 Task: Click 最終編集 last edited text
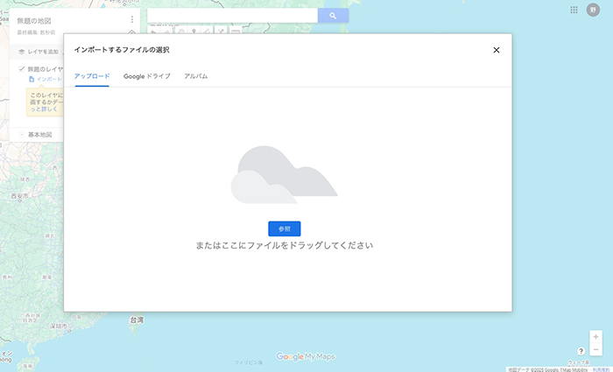[36, 32]
